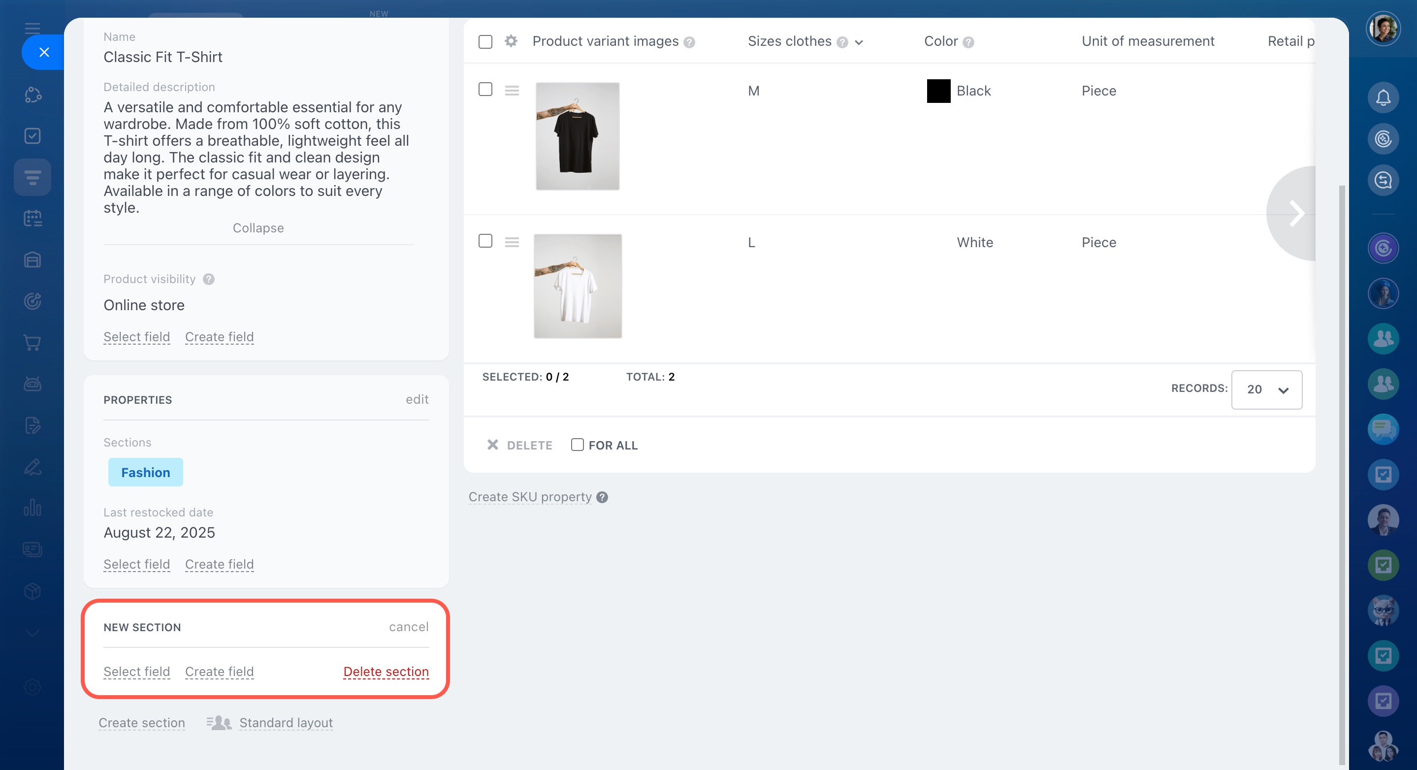Open the shopping cart sidebar icon
This screenshot has width=1417, height=770.
coord(32,343)
